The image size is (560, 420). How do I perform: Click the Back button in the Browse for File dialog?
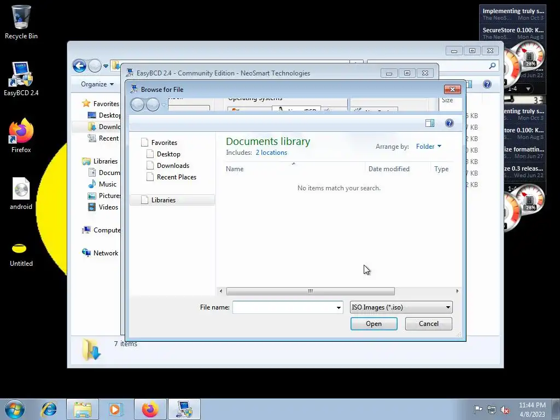tap(137, 104)
